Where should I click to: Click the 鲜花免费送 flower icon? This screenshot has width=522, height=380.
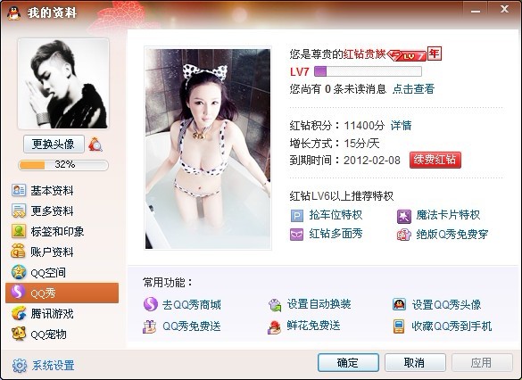coord(274,326)
